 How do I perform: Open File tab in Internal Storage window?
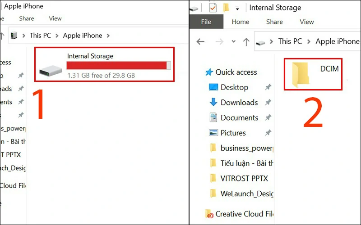pos(206,22)
